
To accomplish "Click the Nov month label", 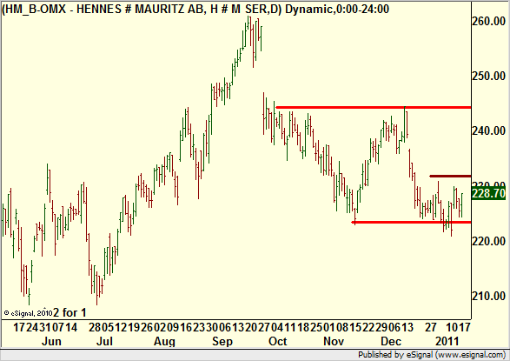I will [x=334, y=341].
